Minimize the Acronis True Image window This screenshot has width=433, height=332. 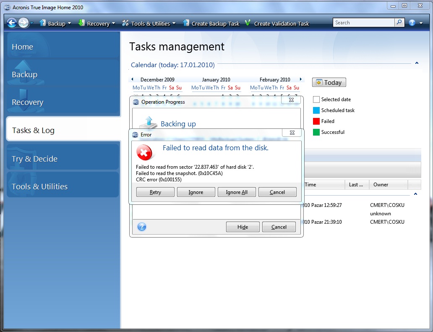tap(393, 6)
